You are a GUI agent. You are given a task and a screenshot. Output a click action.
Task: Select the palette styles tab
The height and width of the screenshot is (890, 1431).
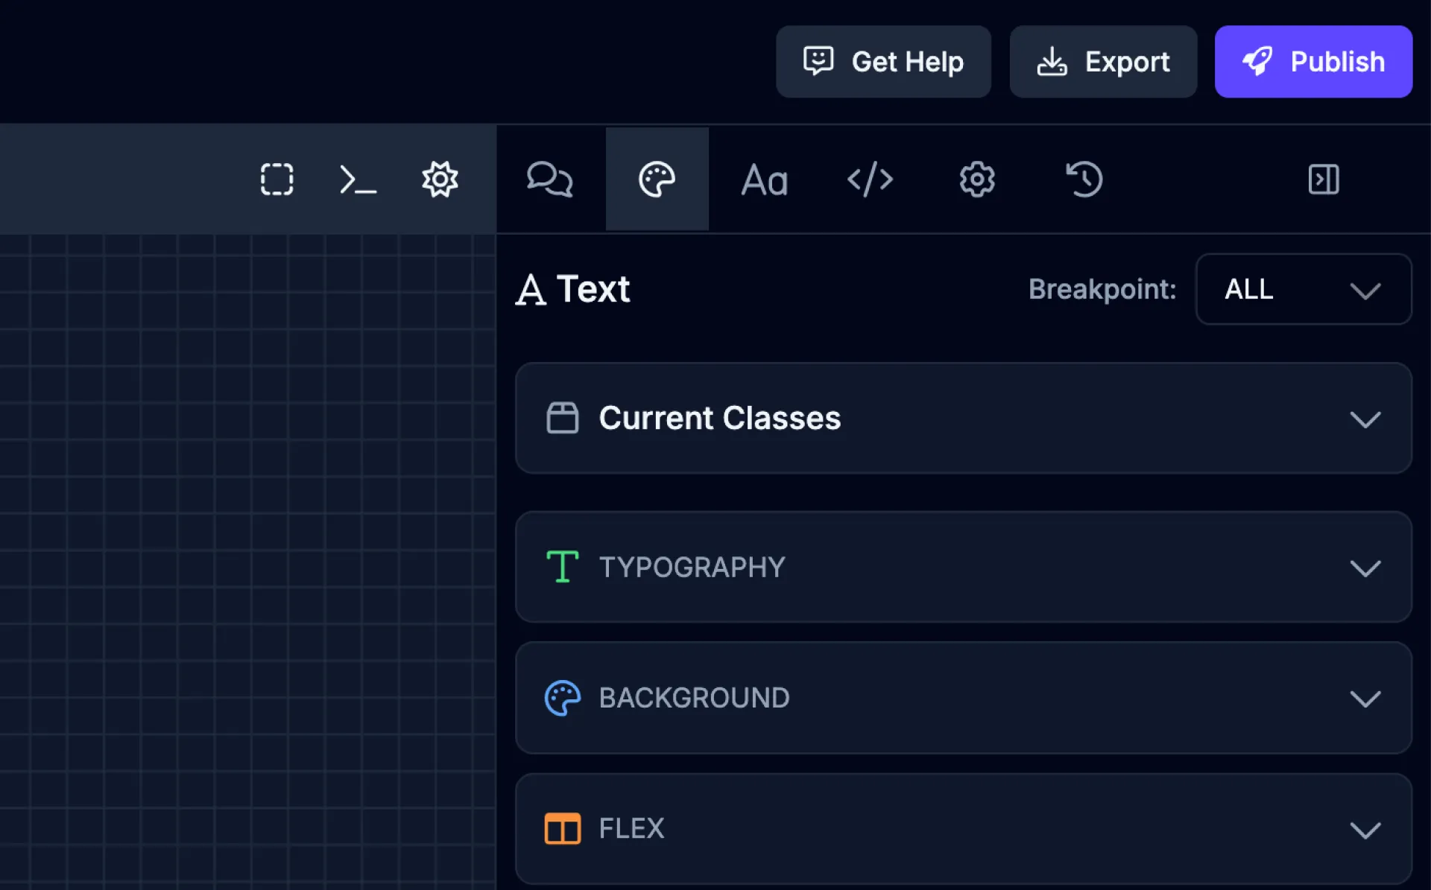tap(657, 179)
